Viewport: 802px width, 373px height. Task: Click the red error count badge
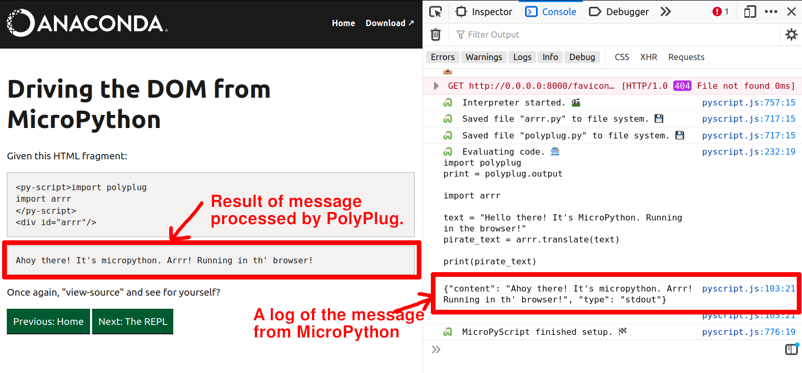(x=720, y=11)
